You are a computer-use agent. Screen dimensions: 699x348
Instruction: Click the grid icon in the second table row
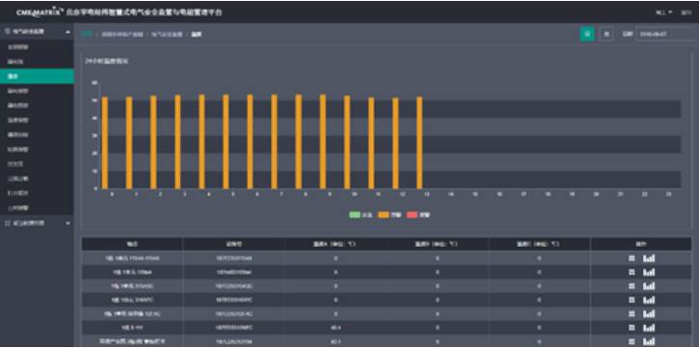coord(632,272)
